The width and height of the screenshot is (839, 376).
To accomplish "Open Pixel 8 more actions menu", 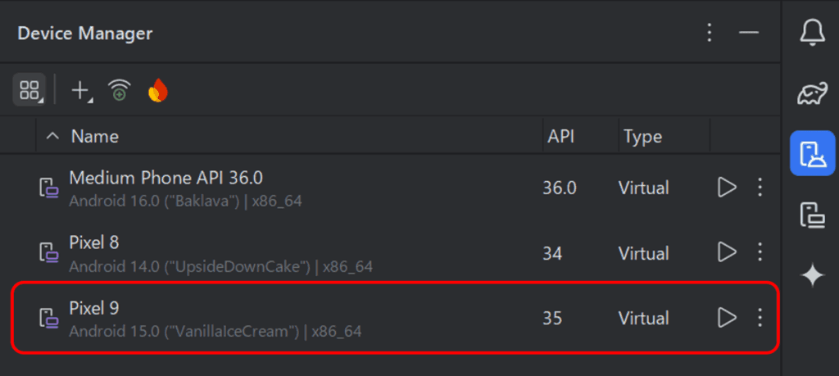I will pyautogui.click(x=760, y=251).
